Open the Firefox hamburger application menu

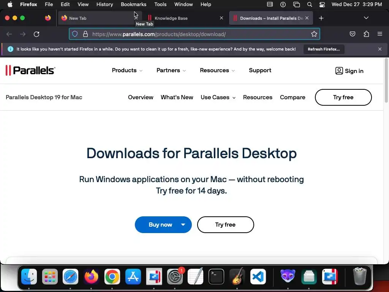tap(380, 34)
